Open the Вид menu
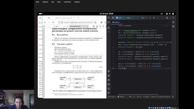 pos(53,2)
